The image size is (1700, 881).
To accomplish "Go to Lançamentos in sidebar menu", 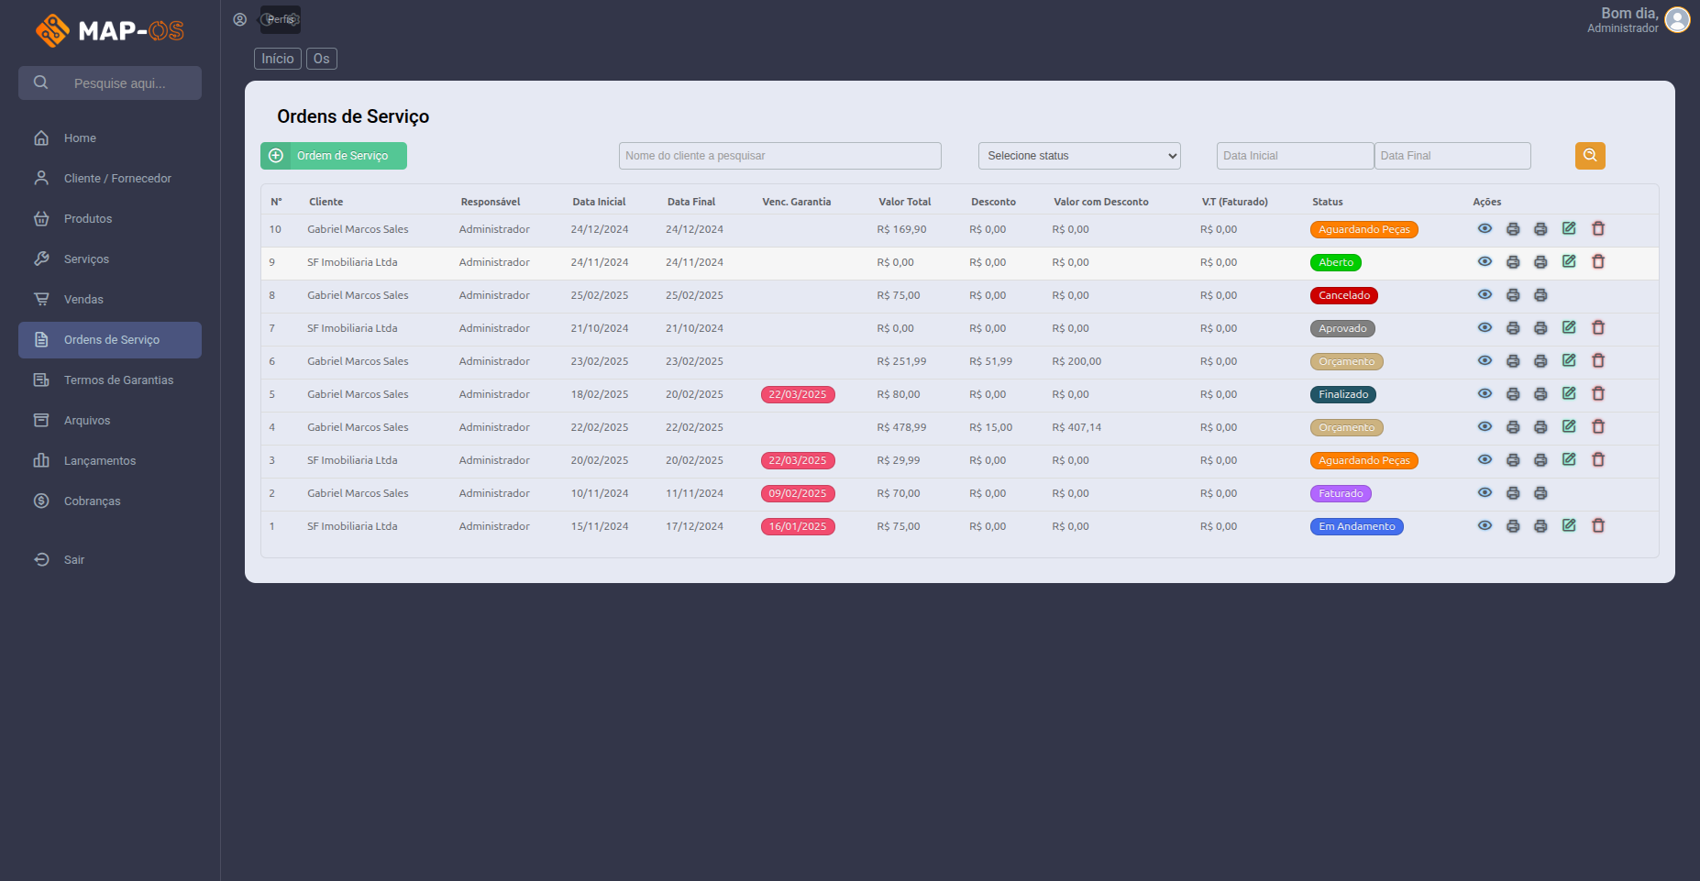I will point(99,461).
